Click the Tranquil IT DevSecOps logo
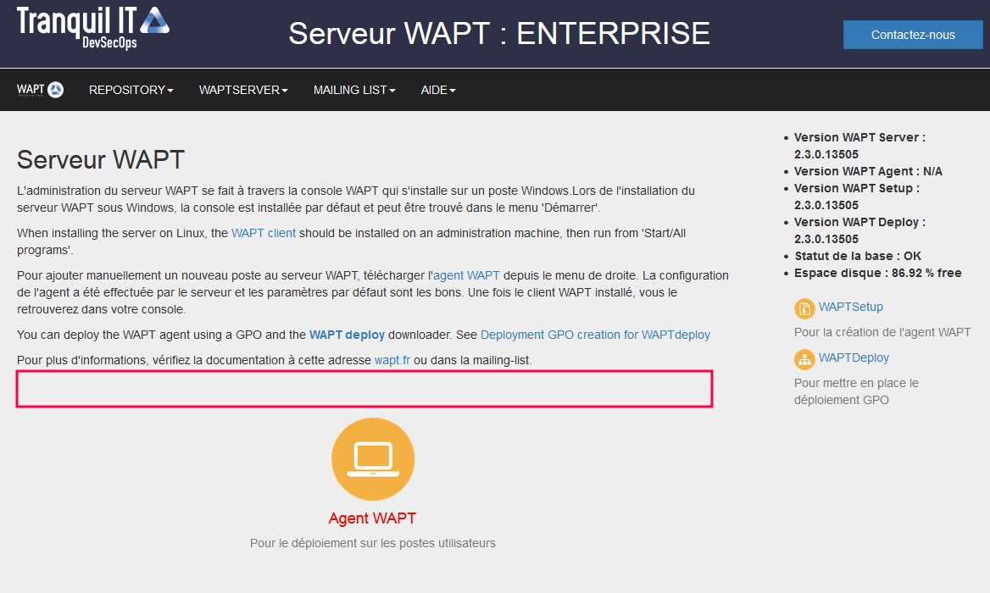 (x=93, y=28)
